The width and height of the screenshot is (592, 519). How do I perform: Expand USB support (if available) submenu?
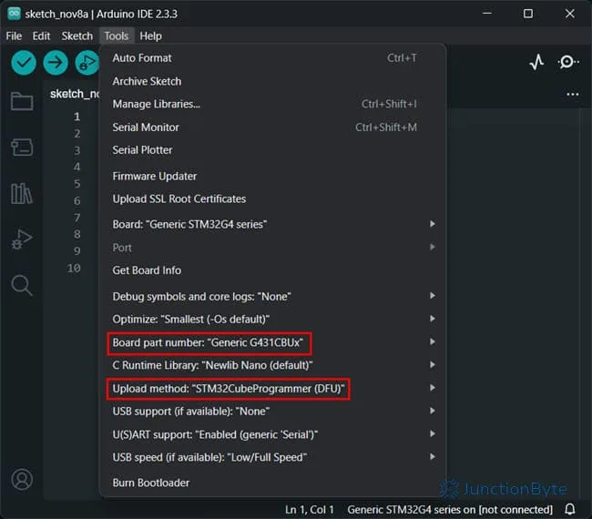coord(272,412)
